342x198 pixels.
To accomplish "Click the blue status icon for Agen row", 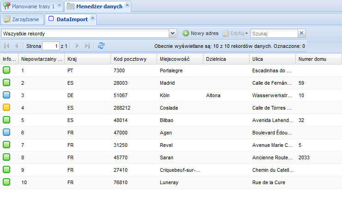I will click(x=6, y=133).
